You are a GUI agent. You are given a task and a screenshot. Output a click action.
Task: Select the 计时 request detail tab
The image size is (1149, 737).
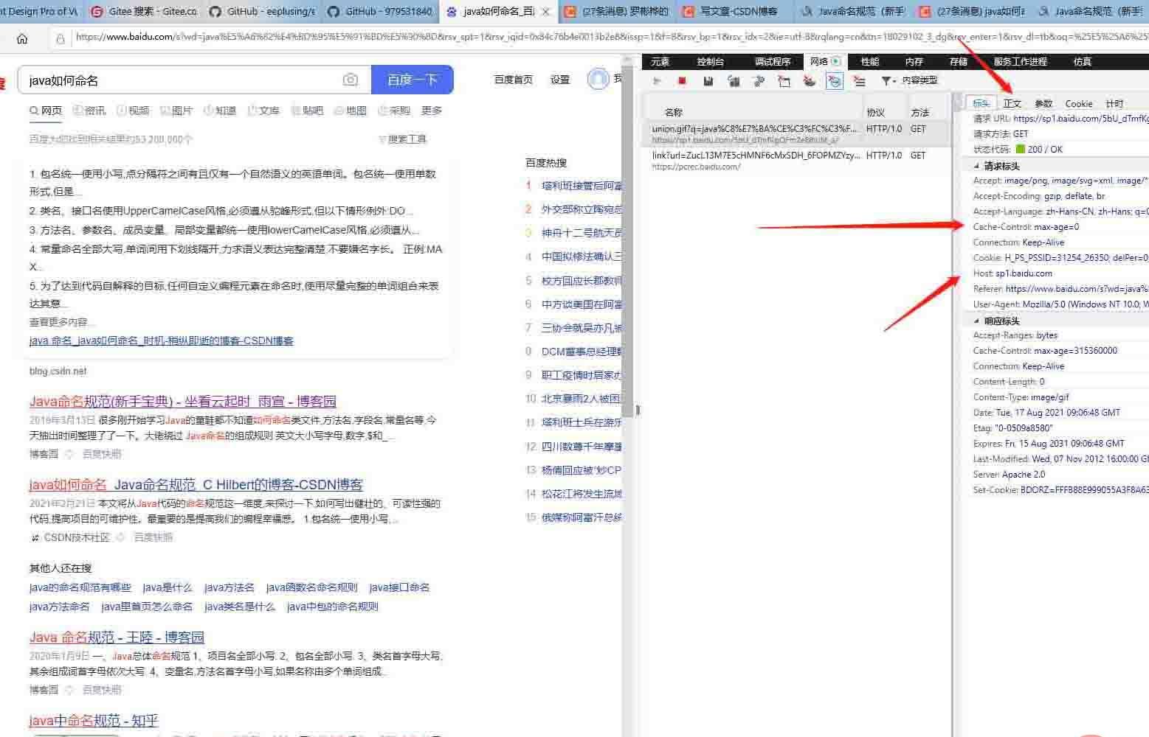click(1114, 104)
